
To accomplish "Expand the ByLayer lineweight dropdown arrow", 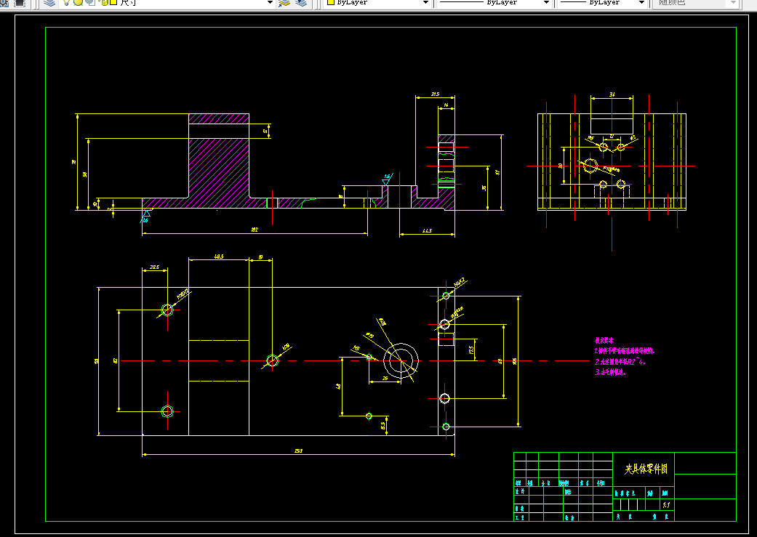I will (x=641, y=2).
